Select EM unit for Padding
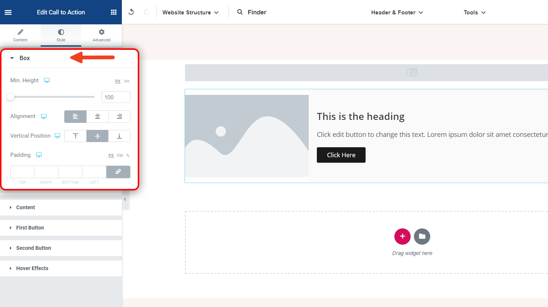The height and width of the screenshot is (307, 548). [x=120, y=155]
